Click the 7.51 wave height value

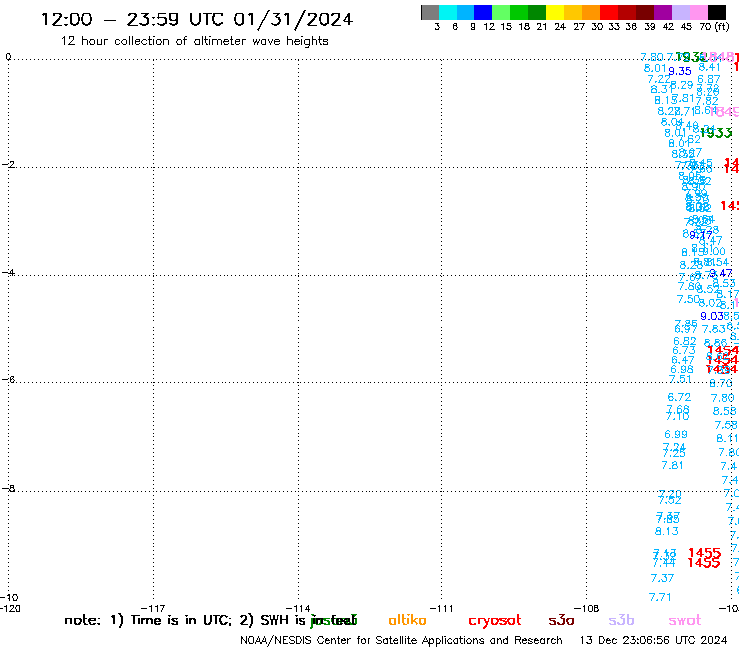680,379
